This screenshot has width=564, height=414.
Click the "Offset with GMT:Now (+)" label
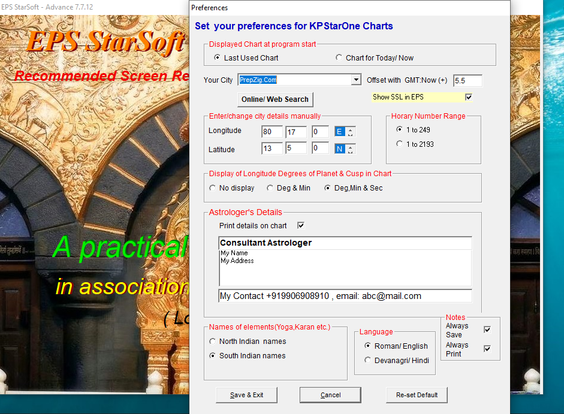[x=407, y=80]
